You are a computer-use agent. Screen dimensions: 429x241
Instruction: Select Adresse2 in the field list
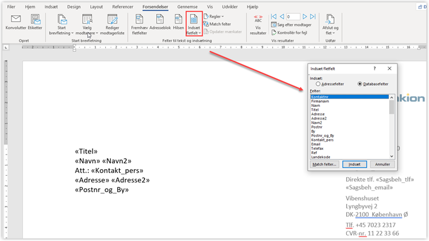pos(349,118)
